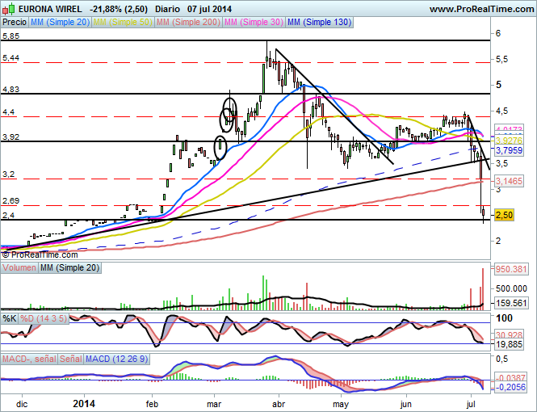This screenshot has height=412, width=537.
Task: Click the volume MM (Simple 20) label
Action: point(70,268)
